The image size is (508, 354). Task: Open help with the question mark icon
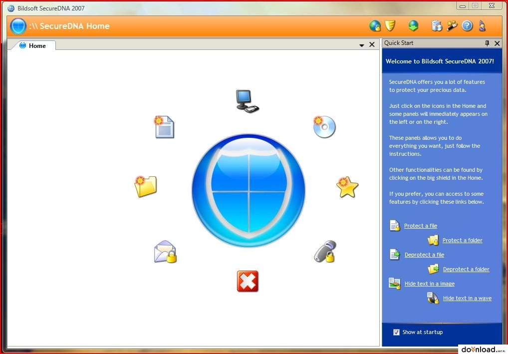[x=467, y=26]
